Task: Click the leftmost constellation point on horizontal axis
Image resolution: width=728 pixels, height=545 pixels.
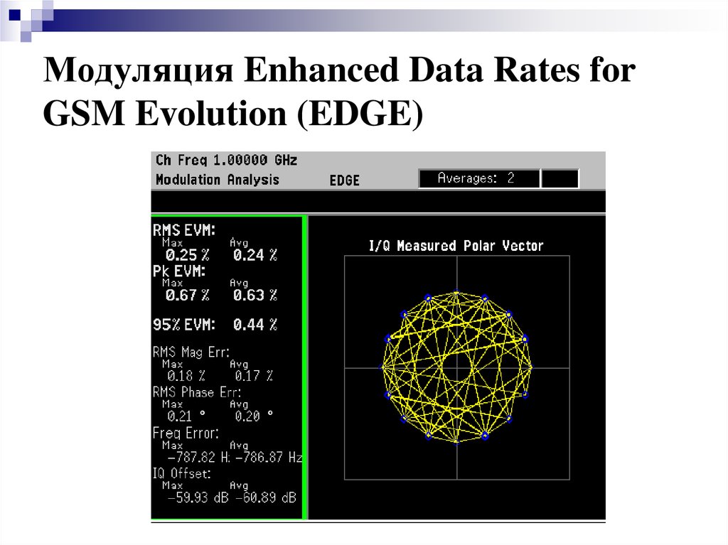Action: pos(382,367)
